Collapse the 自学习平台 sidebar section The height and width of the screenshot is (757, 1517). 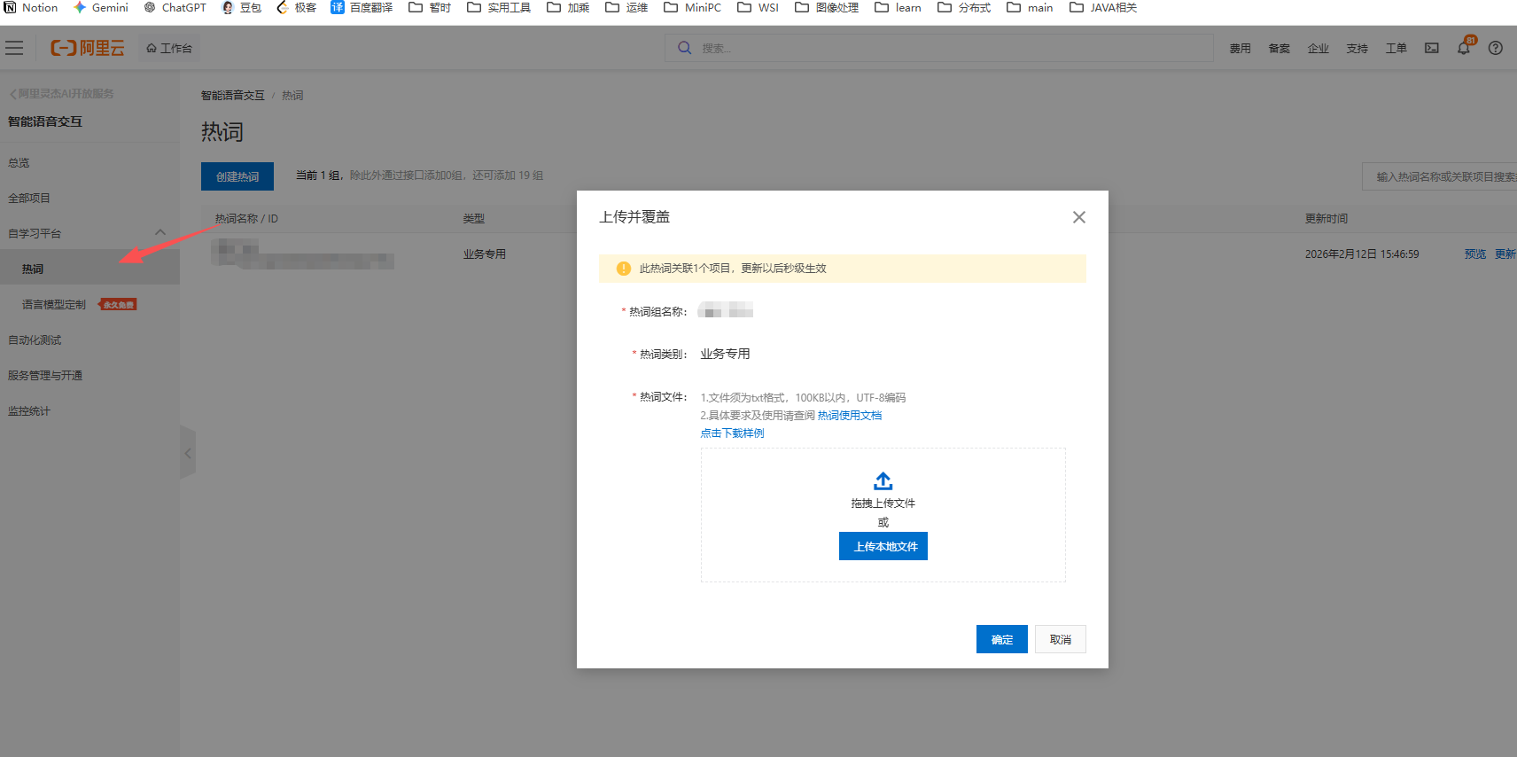pyautogui.click(x=160, y=233)
